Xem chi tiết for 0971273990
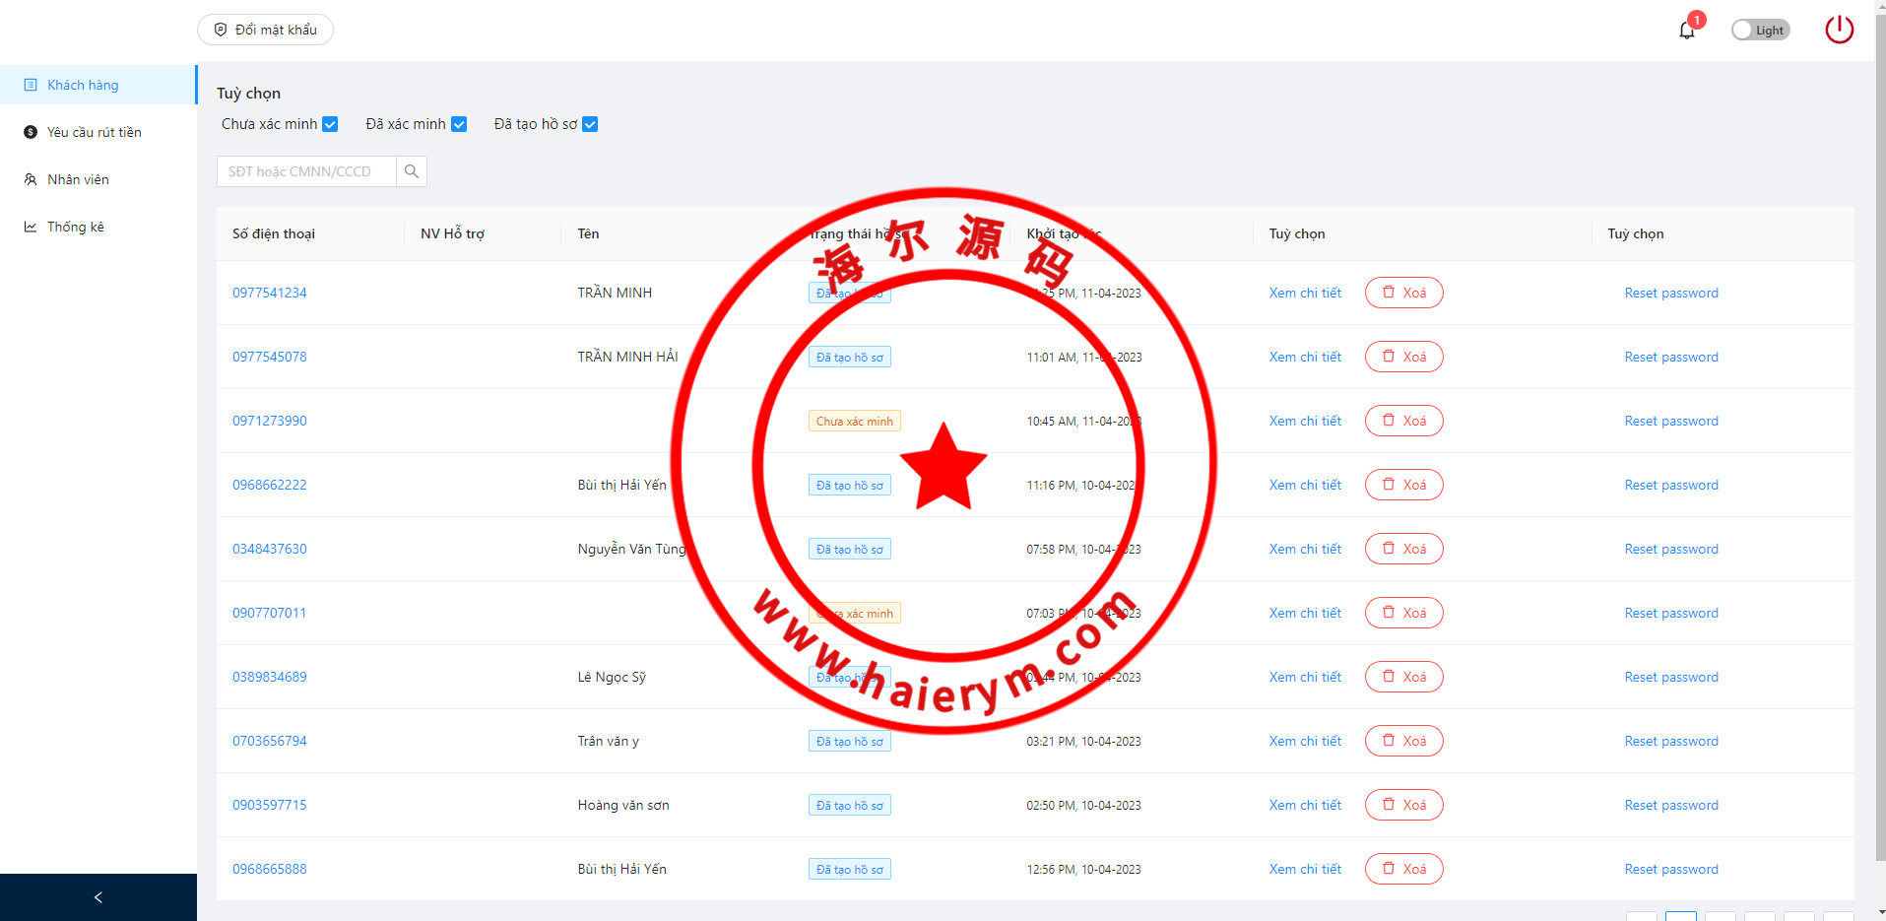 pos(1305,421)
